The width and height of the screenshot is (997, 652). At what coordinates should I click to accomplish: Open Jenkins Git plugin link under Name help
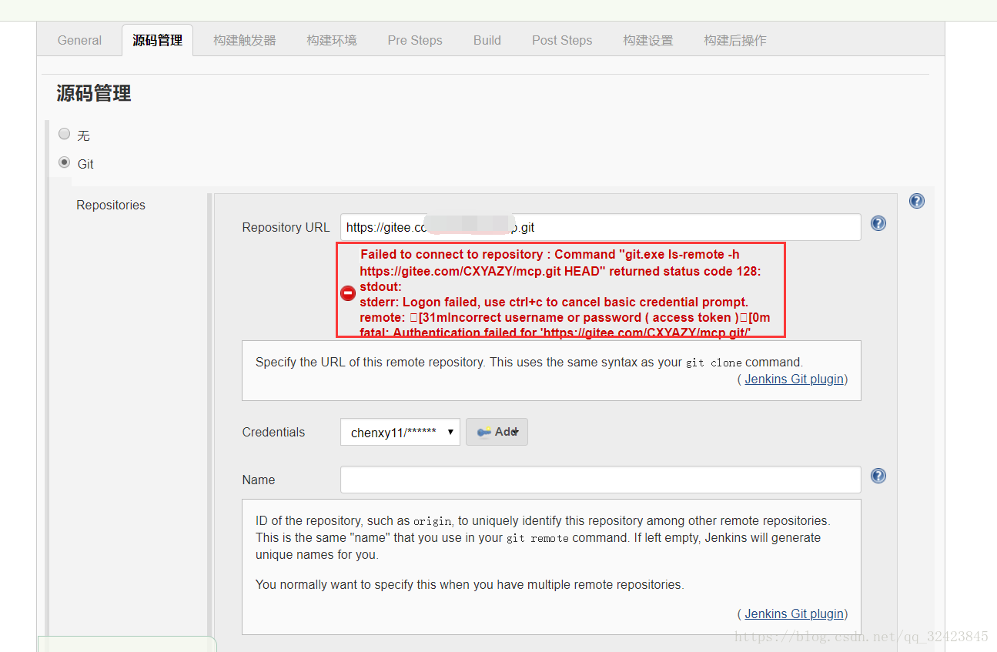pyautogui.click(x=795, y=614)
